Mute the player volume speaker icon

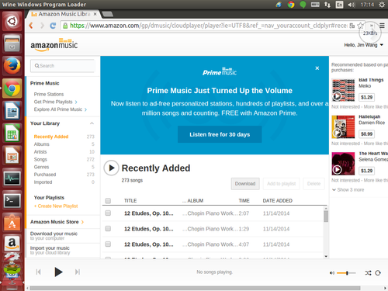pyautogui.click(x=332, y=273)
